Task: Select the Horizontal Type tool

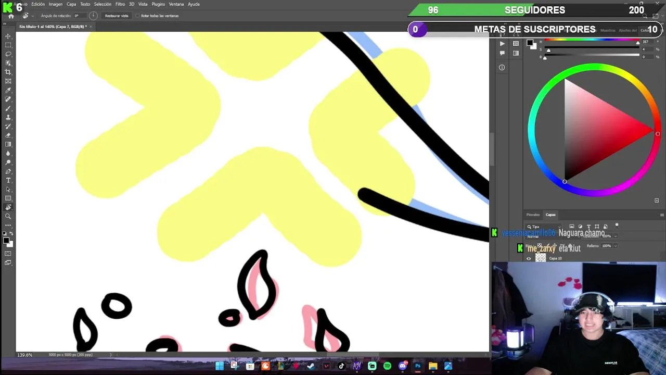Action: click(x=8, y=180)
